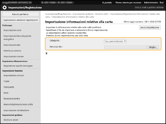Open the Categoria dropdown
The width and height of the screenshot is (166, 124).
115,41
